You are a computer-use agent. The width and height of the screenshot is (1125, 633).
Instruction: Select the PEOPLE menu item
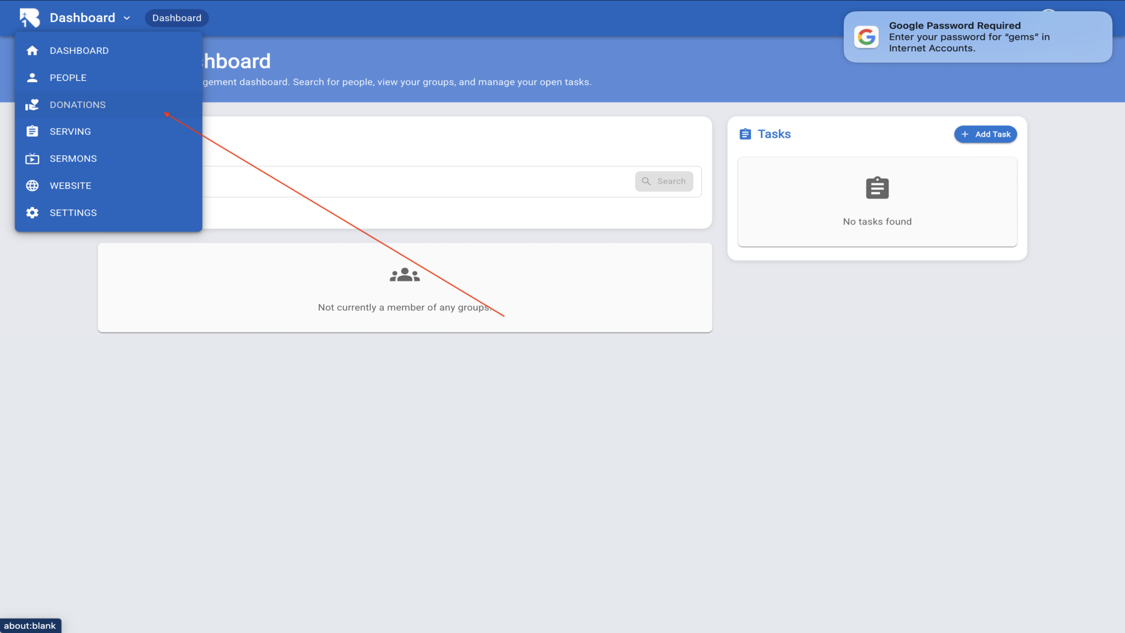(x=68, y=77)
